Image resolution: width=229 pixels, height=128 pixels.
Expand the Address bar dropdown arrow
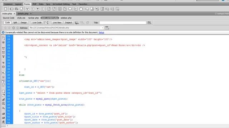[x=102, y=28]
